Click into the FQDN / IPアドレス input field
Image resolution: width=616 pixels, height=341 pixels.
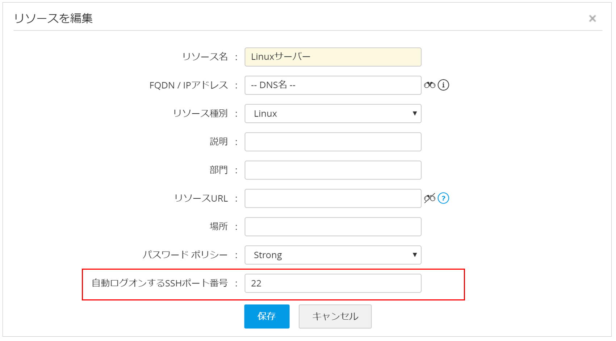coord(332,85)
